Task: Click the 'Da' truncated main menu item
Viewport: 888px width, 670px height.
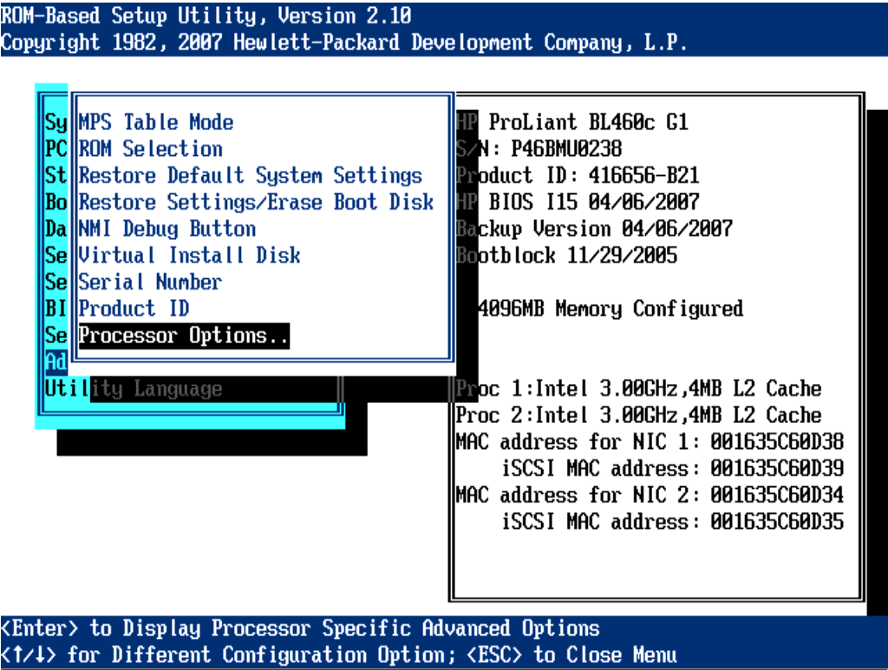Action: click(x=56, y=229)
